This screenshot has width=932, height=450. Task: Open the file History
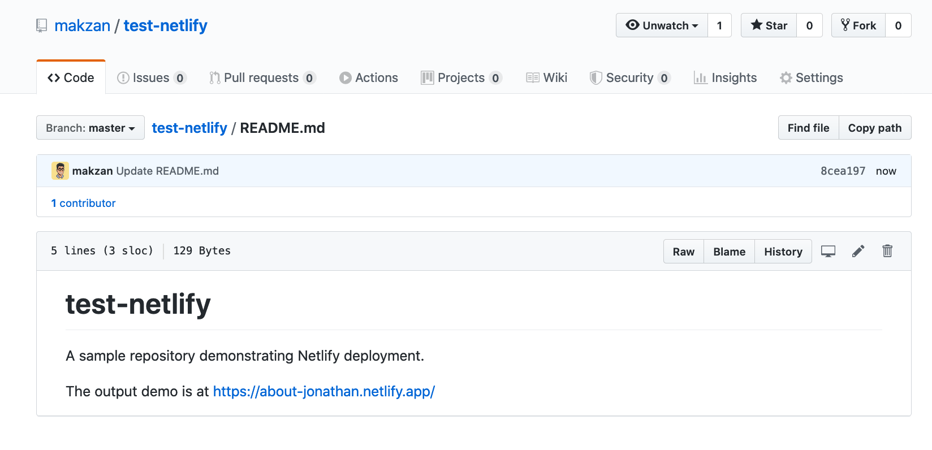783,252
